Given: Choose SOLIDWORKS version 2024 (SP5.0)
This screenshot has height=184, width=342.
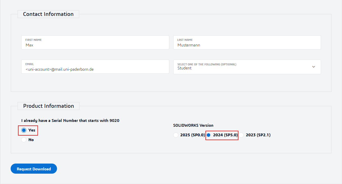Looking at the screenshot, I should [208, 135].
